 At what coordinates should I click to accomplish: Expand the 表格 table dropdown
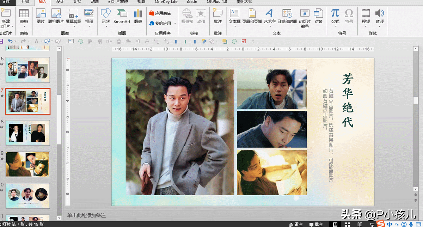[24, 26]
